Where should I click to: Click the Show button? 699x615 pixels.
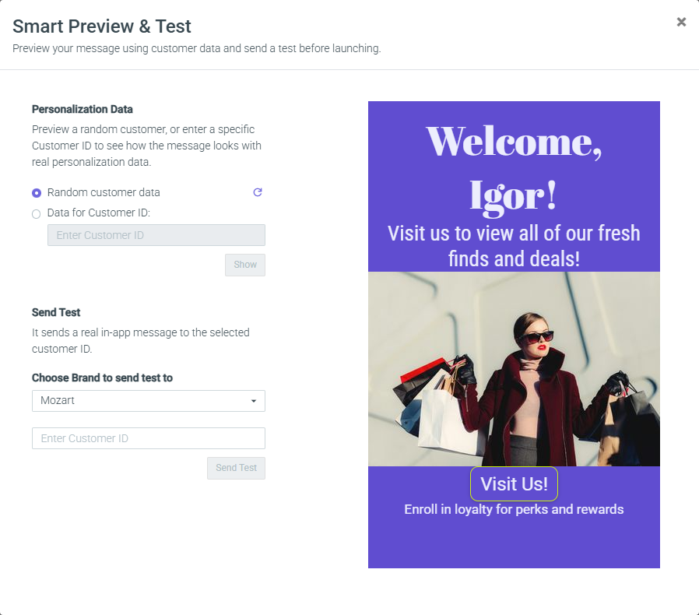[x=244, y=265]
